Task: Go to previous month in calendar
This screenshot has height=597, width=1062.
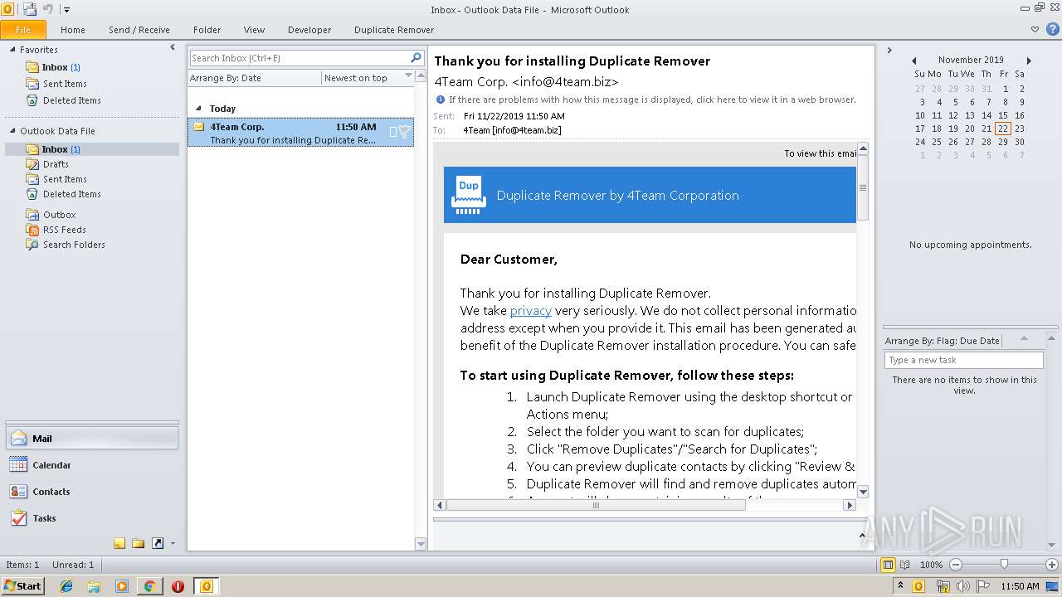Action: [914, 61]
